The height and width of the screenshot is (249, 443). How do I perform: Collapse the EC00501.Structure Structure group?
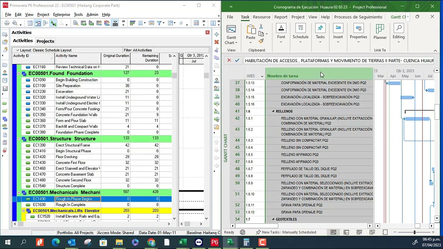[x=19, y=139]
